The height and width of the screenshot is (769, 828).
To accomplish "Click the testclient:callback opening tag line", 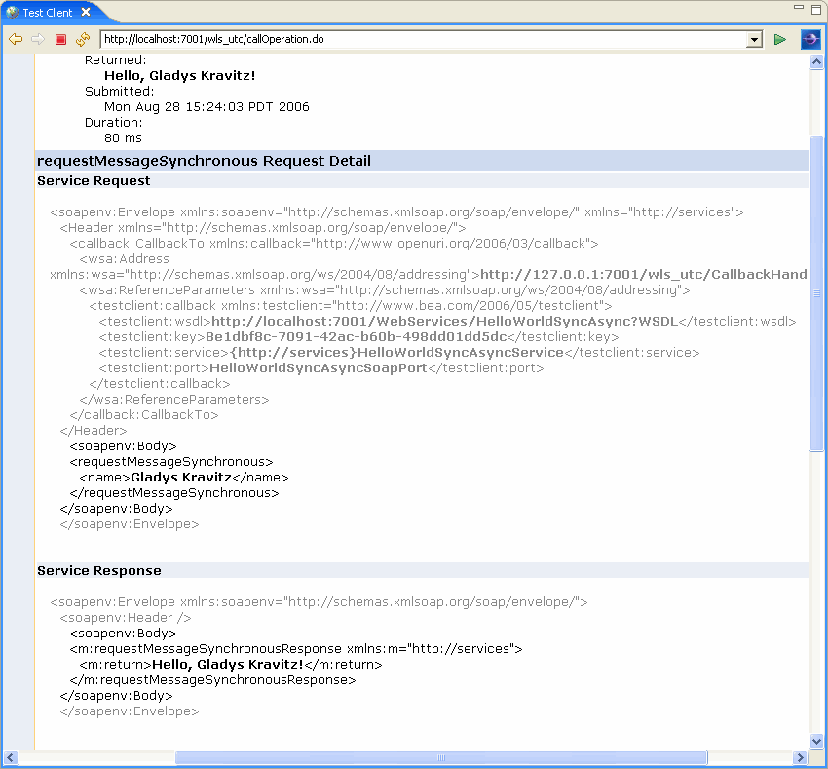I will (x=351, y=305).
